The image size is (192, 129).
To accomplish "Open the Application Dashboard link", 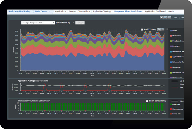I will coord(155,11).
